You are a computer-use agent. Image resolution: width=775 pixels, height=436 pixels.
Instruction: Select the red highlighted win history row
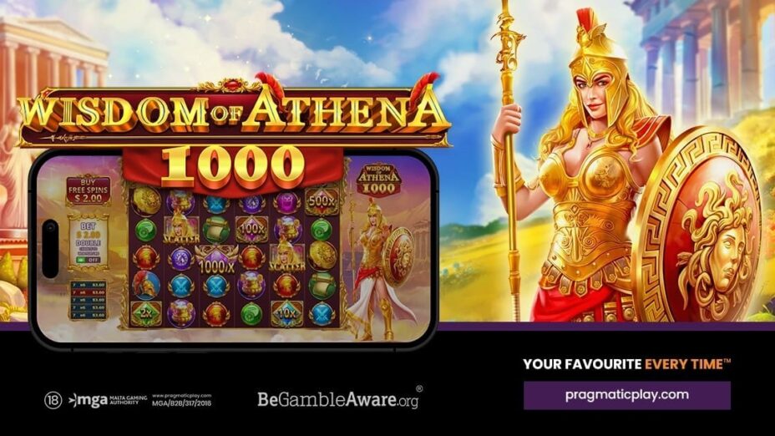88,292
